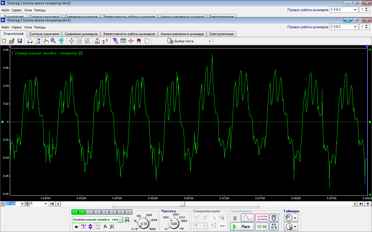Select digital channel D button
This screenshot has height=232, width=372.
pos(129,212)
